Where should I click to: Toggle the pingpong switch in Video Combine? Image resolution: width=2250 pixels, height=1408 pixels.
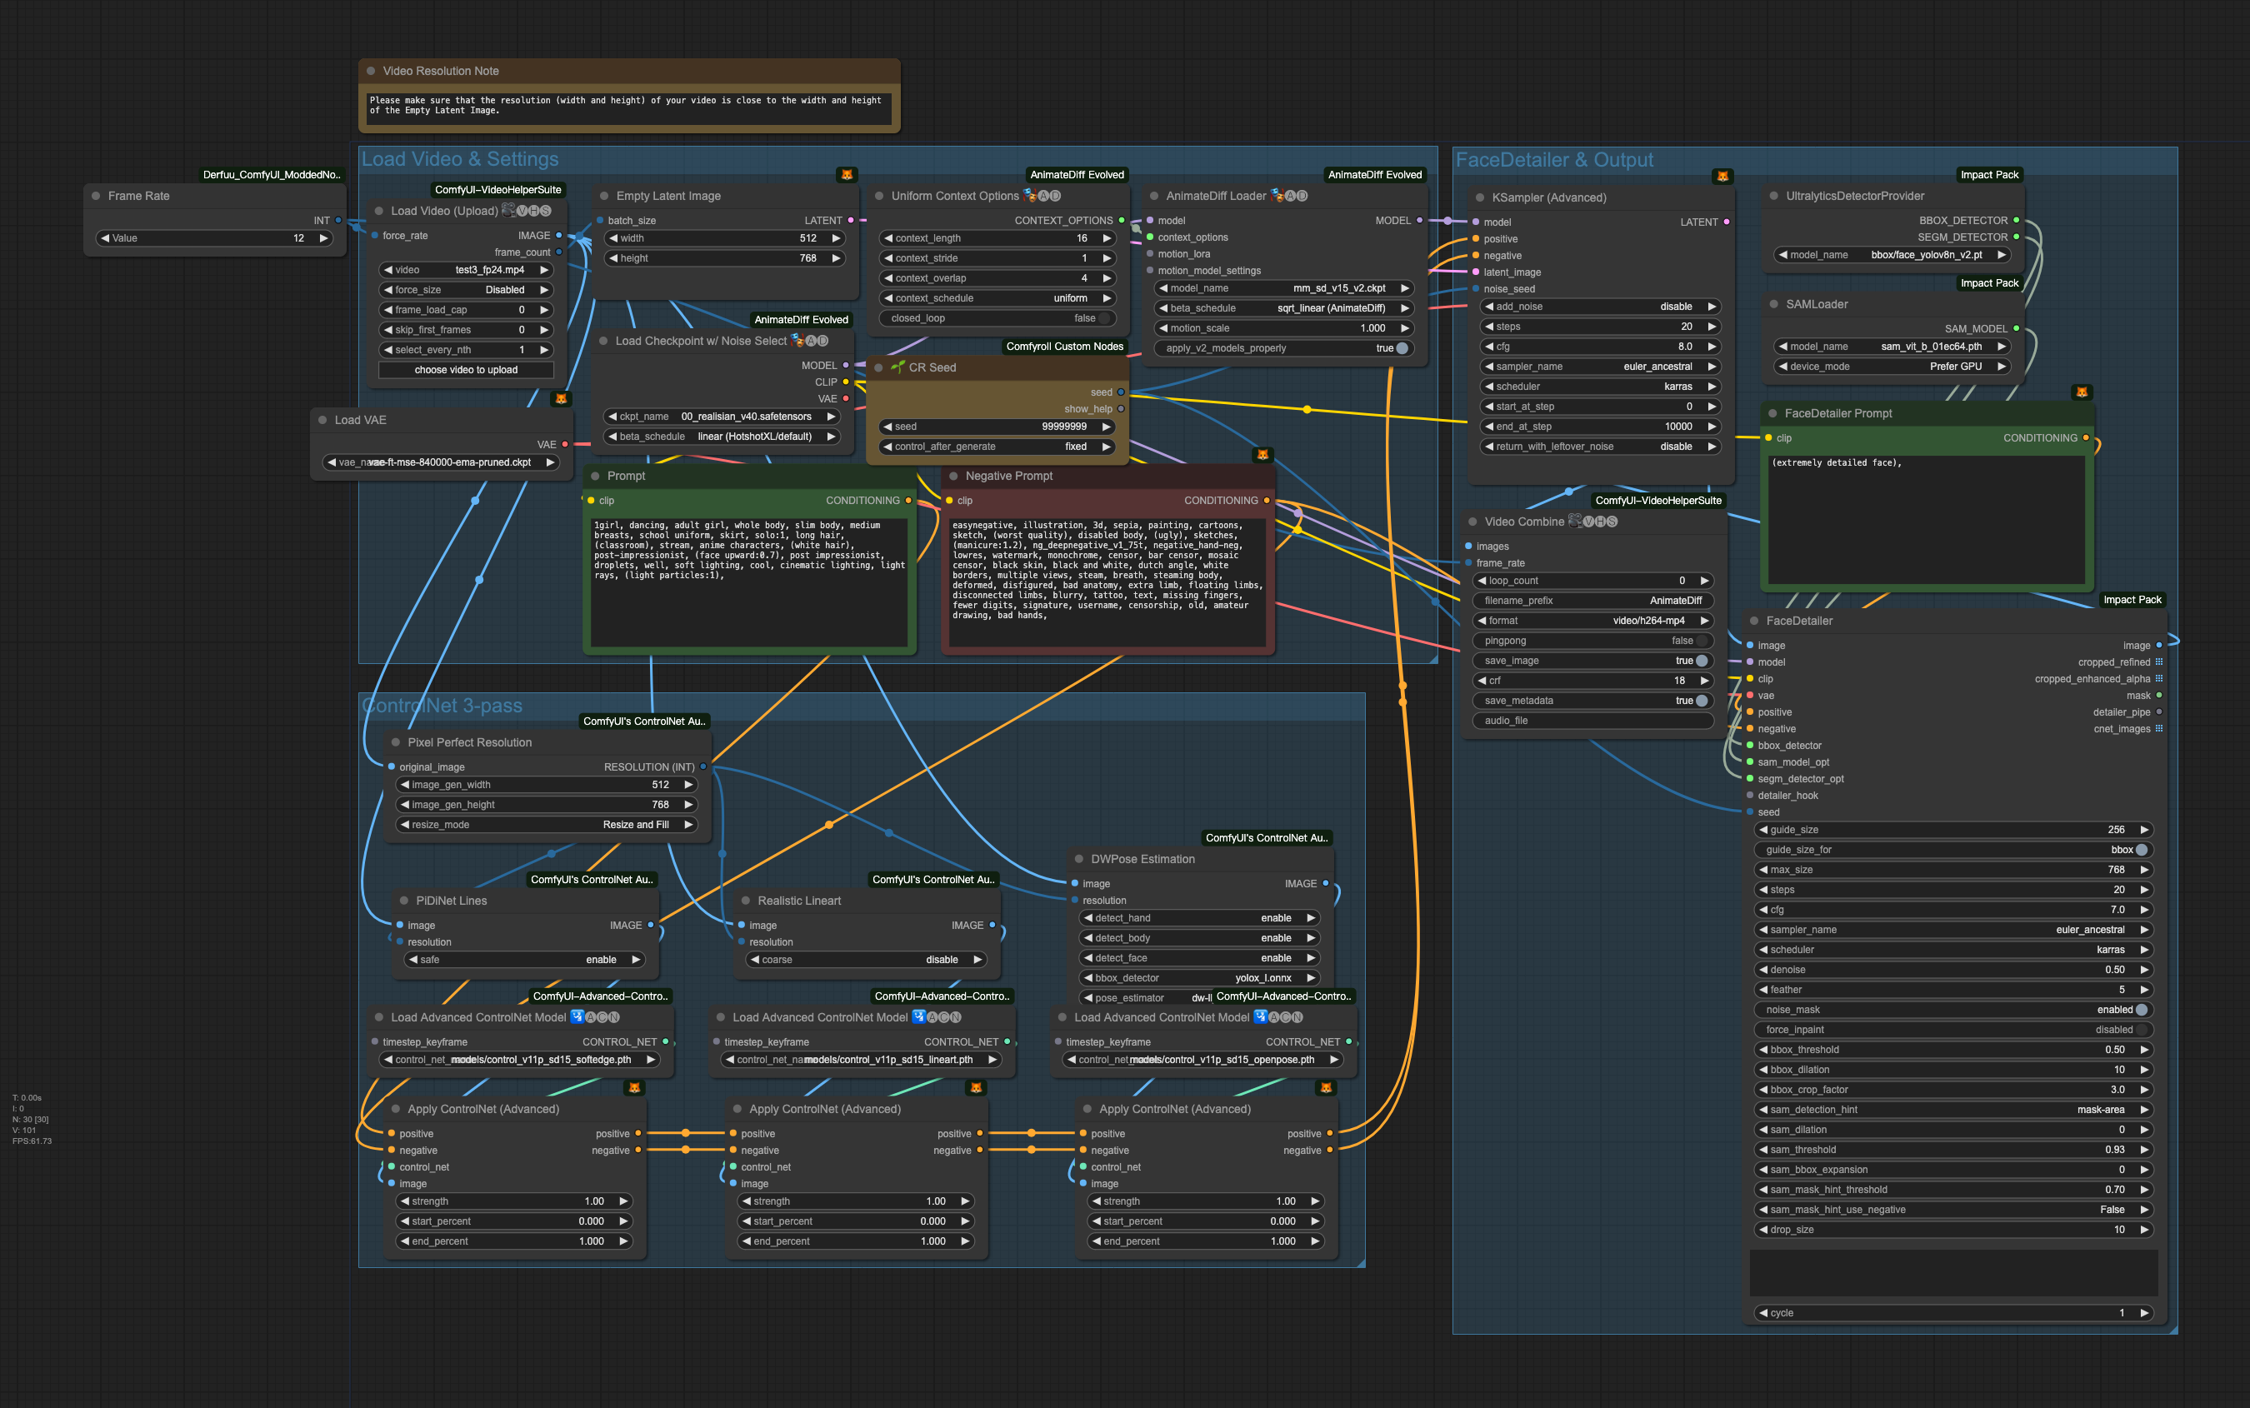(1701, 641)
